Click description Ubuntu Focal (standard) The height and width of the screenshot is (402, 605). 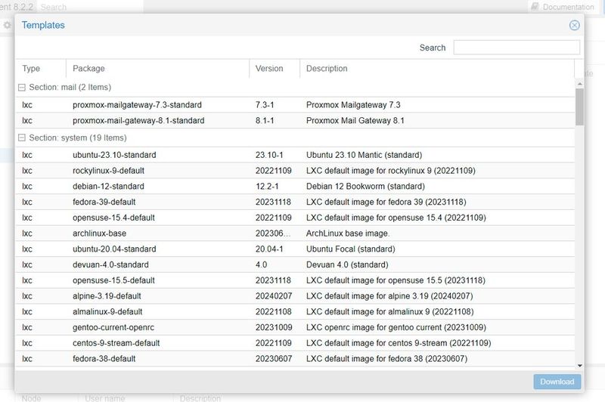coord(350,249)
